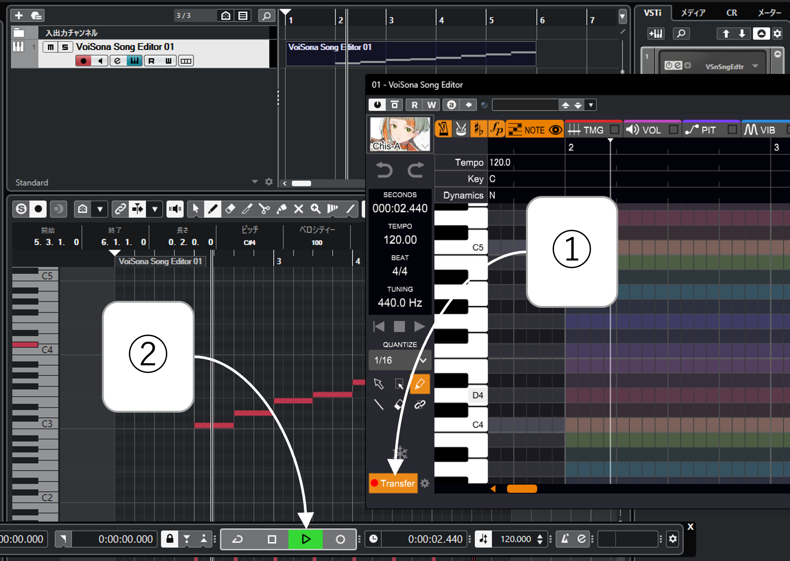Select VoiSona pencil note tool
This screenshot has width=790, height=561.
(x=420, y=384)
